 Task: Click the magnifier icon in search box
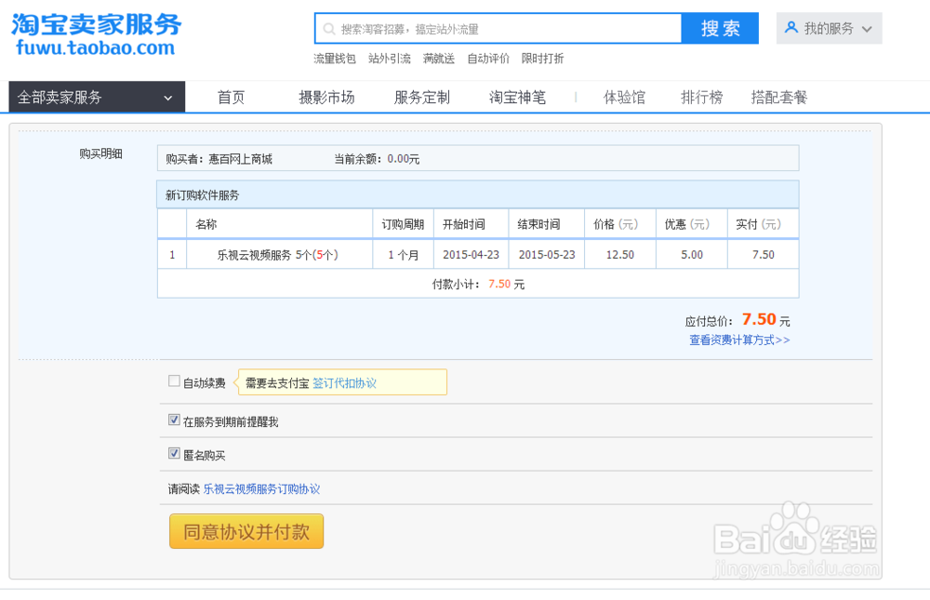click(x=329, y=29)
